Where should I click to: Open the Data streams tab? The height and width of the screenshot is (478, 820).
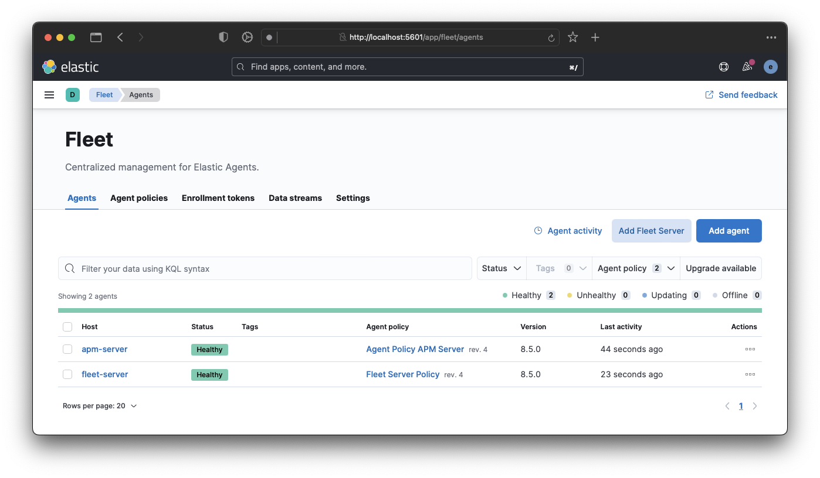[295, 198]
